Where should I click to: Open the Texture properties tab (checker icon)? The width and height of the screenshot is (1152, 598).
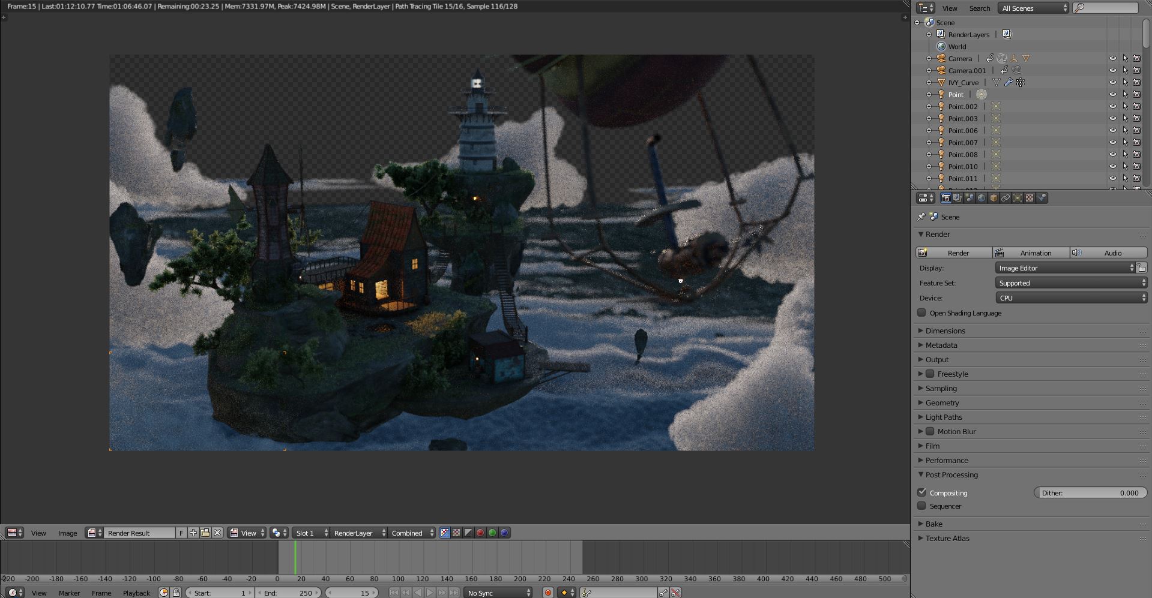pyautogui.click(x=1030, y=198)
